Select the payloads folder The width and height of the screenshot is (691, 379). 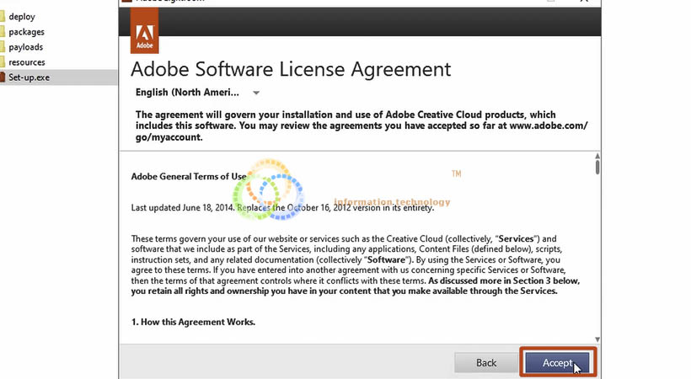25,47
